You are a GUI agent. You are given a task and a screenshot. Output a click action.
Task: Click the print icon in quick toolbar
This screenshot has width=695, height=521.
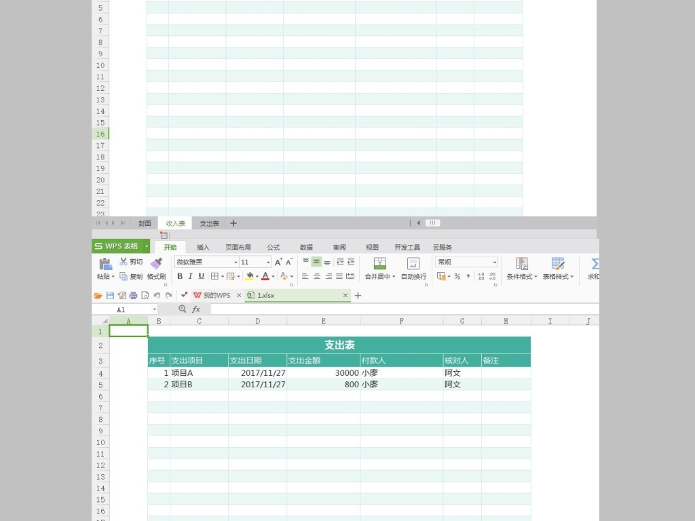[133, 296]
